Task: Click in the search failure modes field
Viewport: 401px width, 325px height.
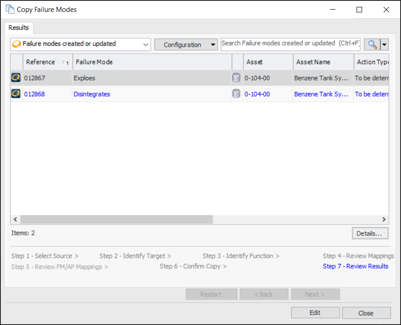Action: [290, 44]
